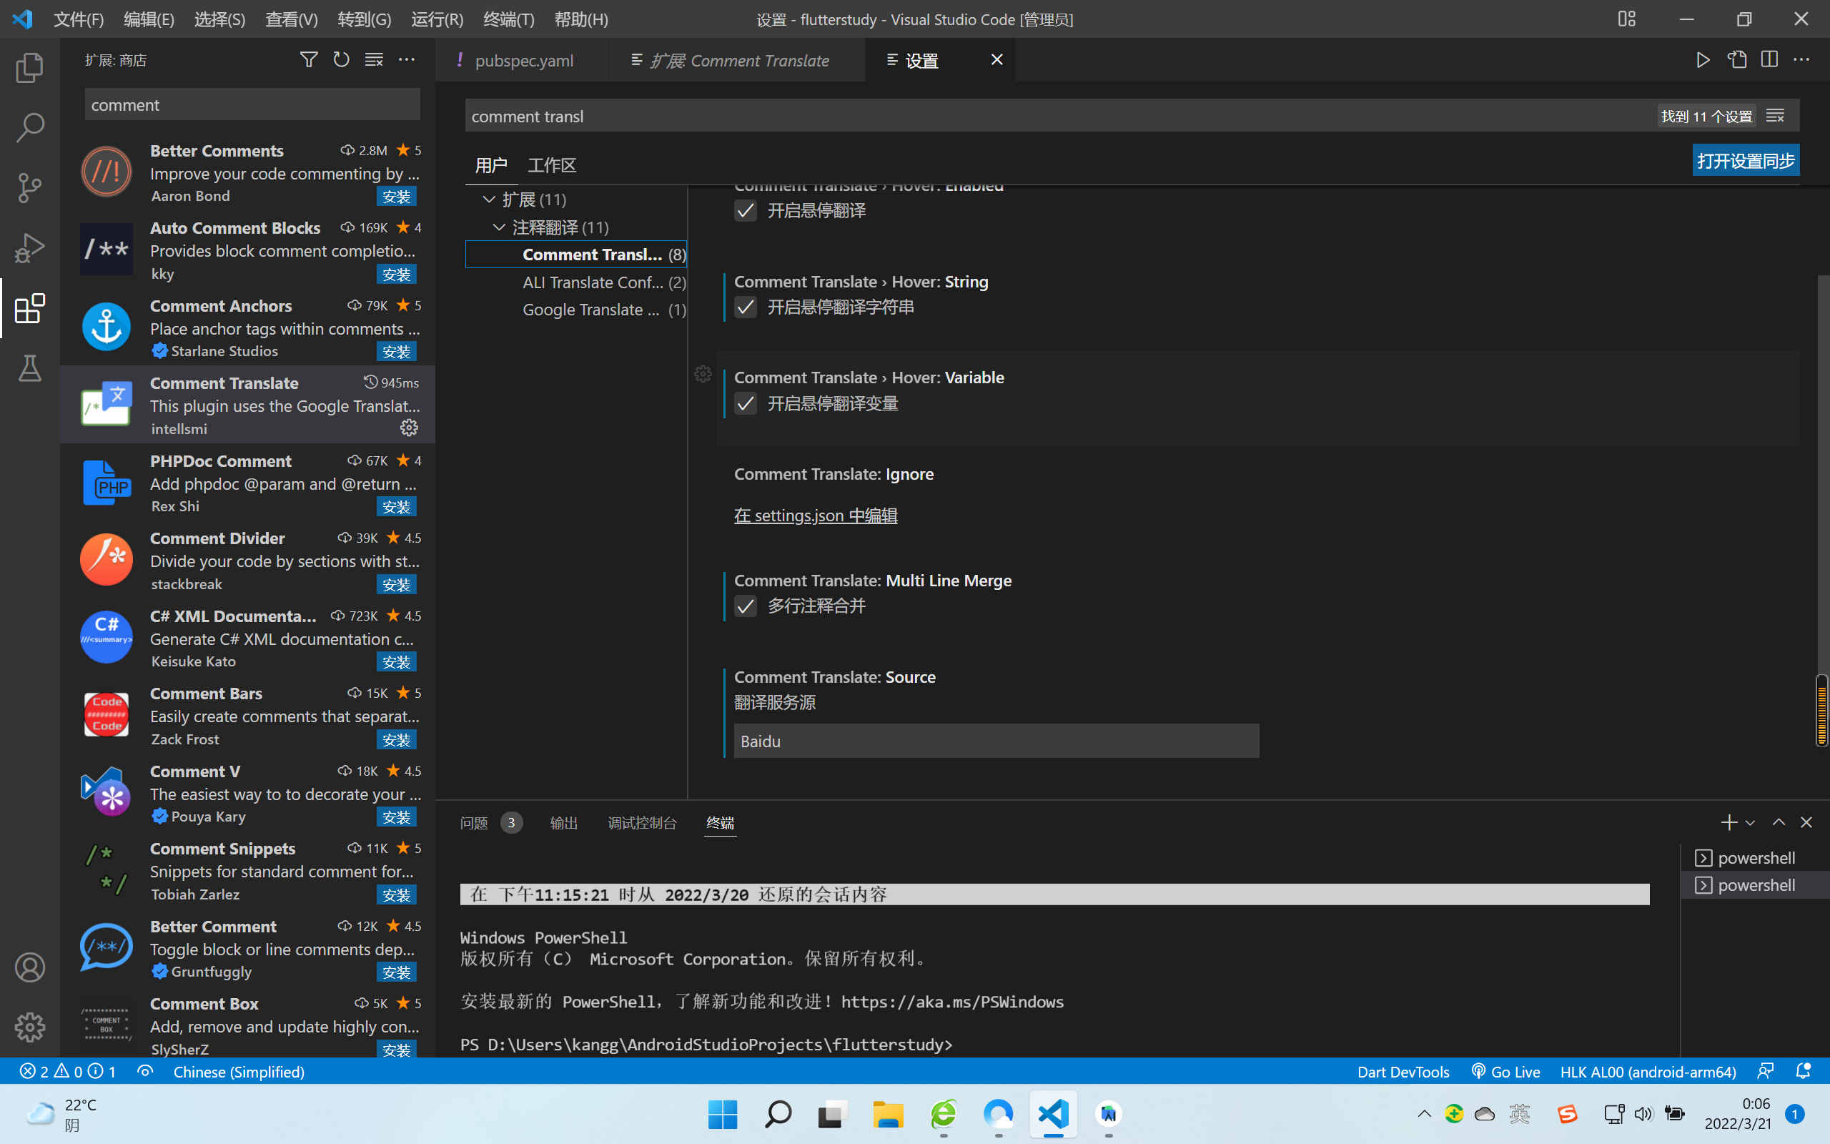Switch to 工作区 settings tab
This screenshot has height=1144, width=1830.
click(551, 165)
